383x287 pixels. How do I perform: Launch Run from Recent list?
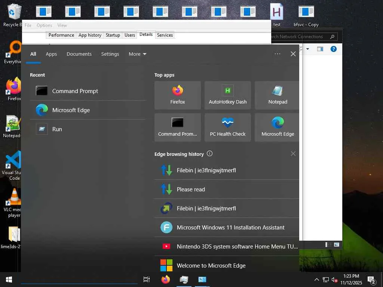click(88, 129)
